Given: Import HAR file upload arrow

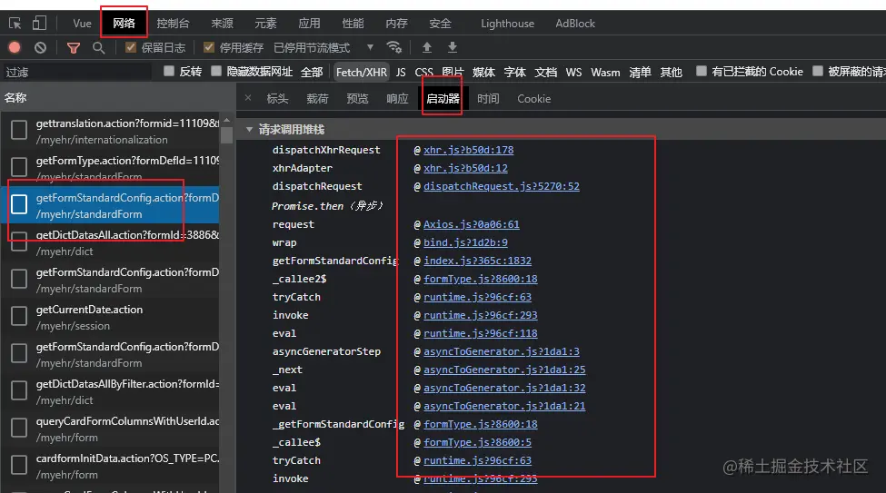Looking at the screenshot, I should click(427, 47).
